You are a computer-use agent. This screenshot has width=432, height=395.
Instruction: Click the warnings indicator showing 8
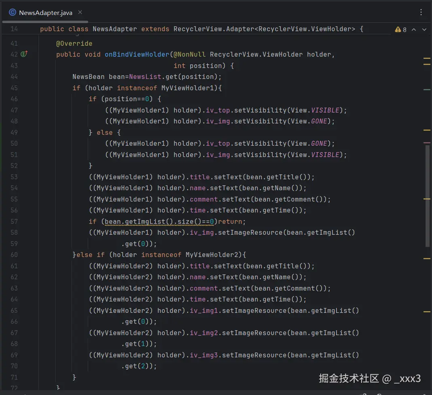[x=400, y=30]
